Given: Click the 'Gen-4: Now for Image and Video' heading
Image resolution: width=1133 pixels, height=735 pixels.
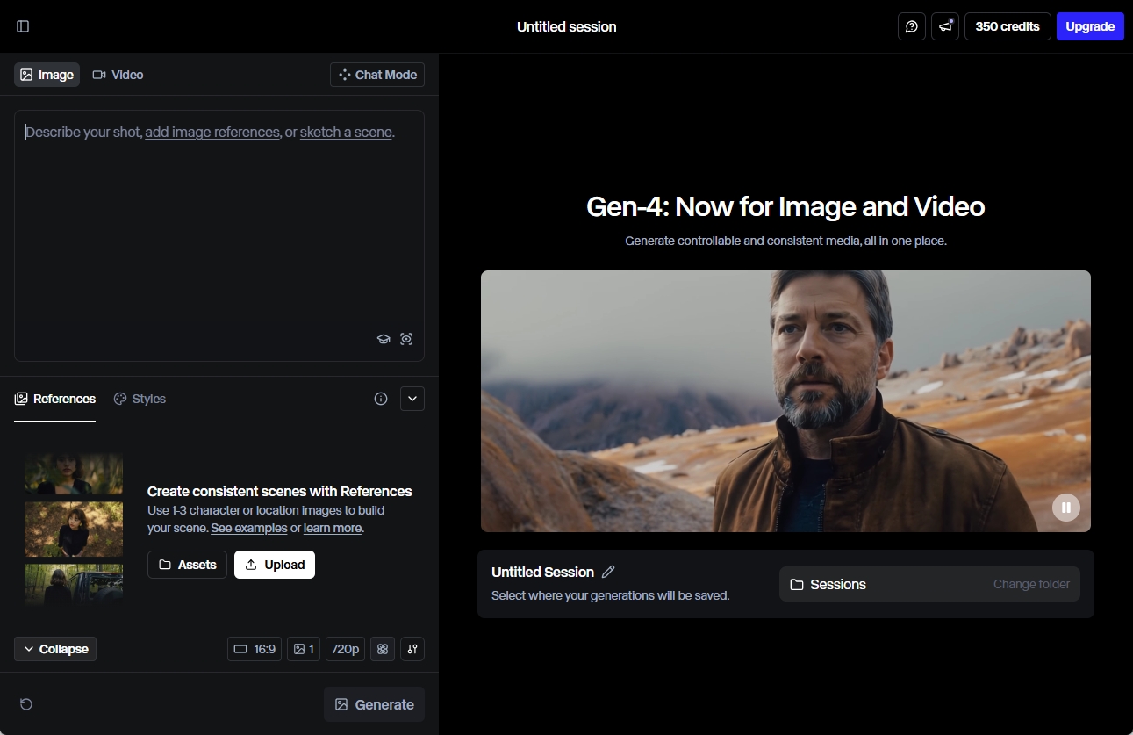Looking at the screenshot, I should pos(785,206).
